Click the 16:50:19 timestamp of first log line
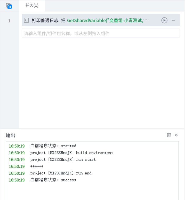Image resolution: width=185 pixels, height=200 pixels. coord(17,146)
